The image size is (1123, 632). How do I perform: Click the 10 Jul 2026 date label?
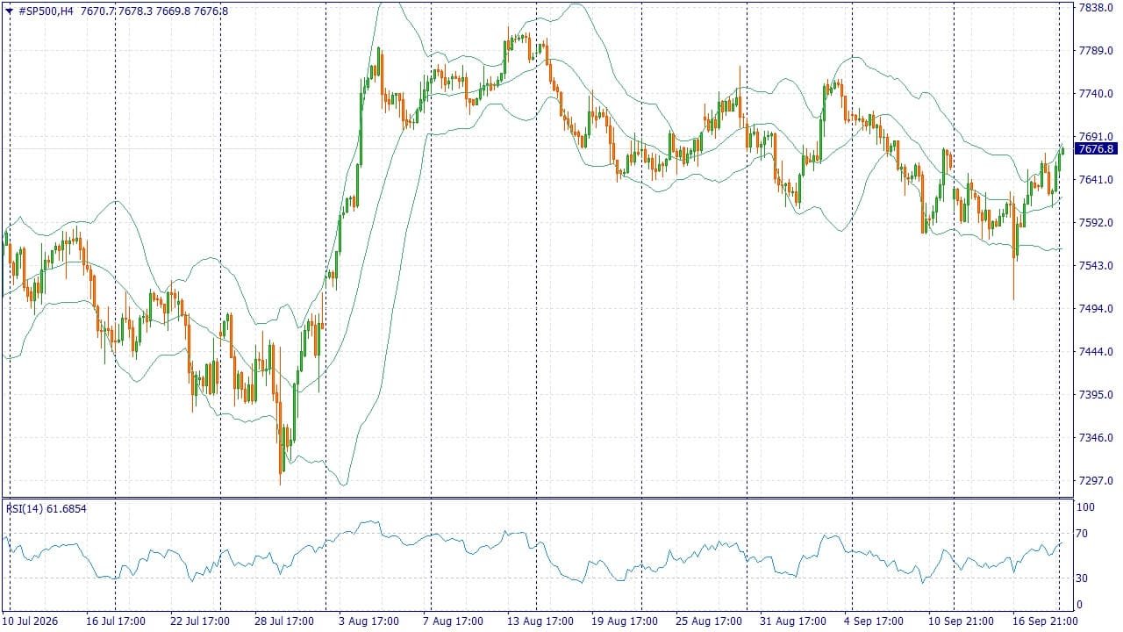tap(32, 621)
